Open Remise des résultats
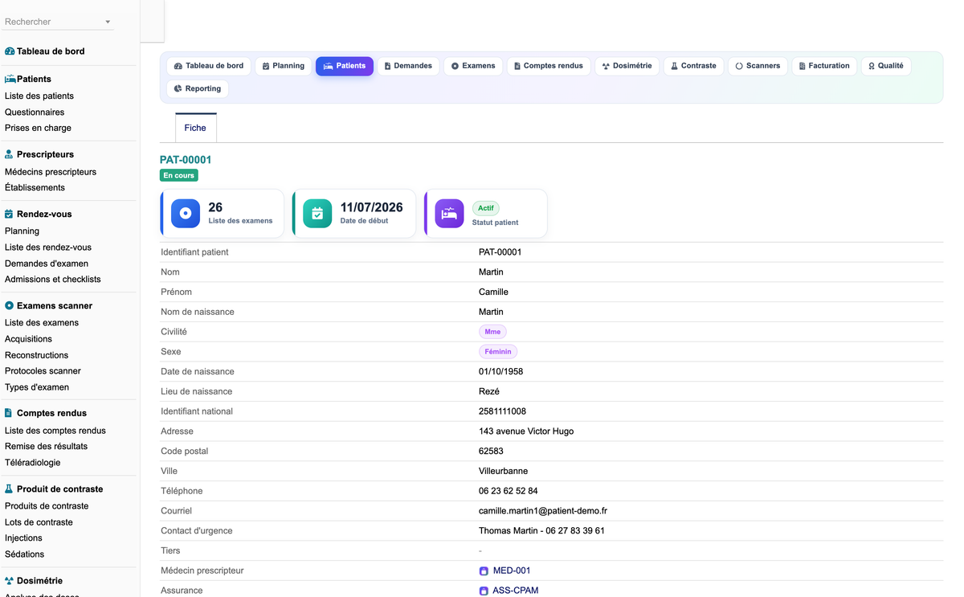This screenshot has width=964, height=597. [x=47, y=447]
